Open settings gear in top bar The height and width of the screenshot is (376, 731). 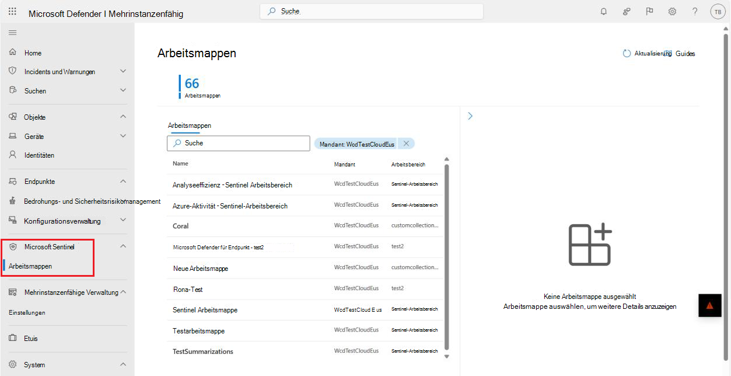672,11
